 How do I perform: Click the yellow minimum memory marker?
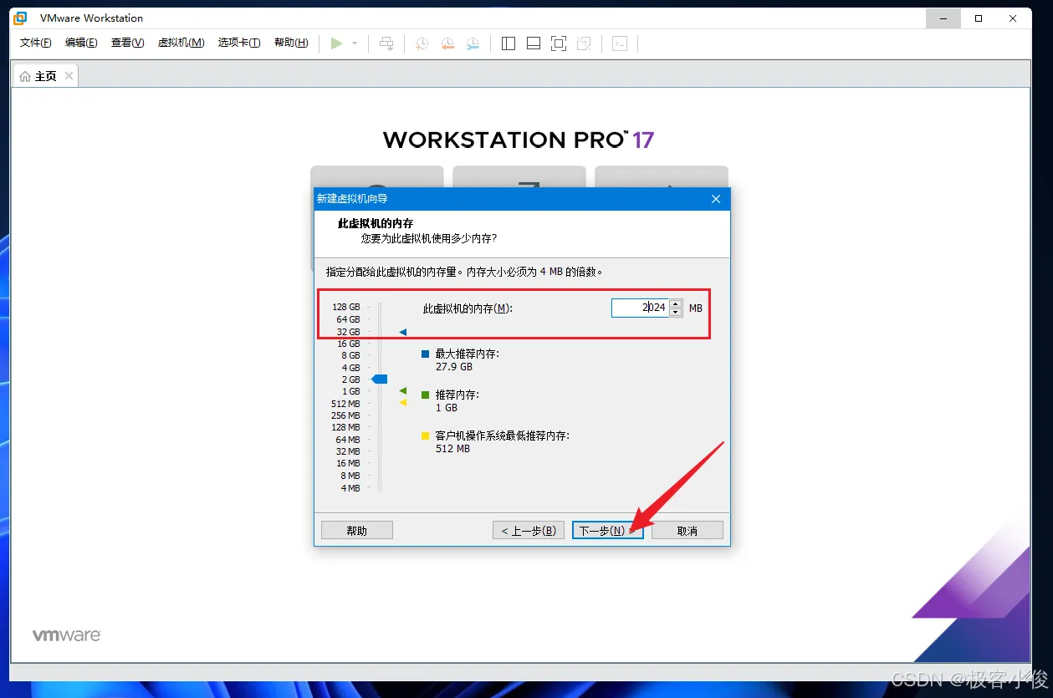(402, 402)
